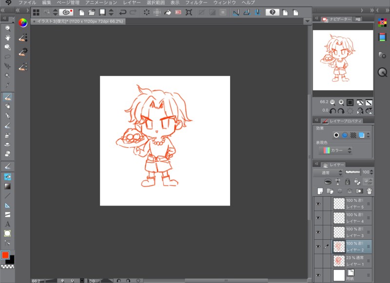The height and width of the screenshot is (283, 390).
Task: Click the Clip Studio launcher swirl icon
Action: click(x=66, y=12)
